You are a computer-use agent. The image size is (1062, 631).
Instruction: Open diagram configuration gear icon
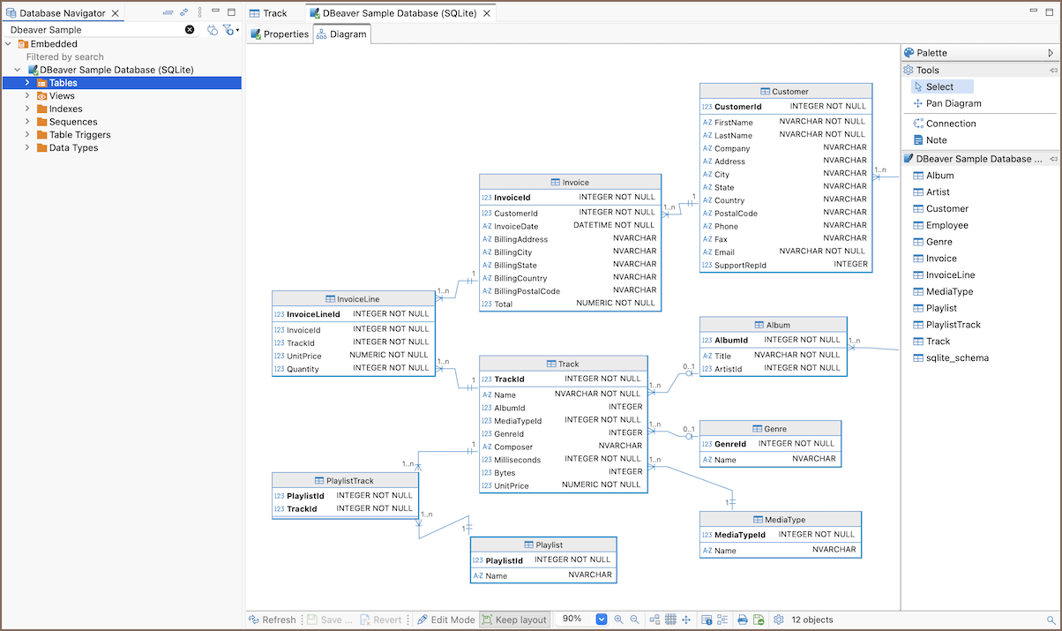(778, 620)
